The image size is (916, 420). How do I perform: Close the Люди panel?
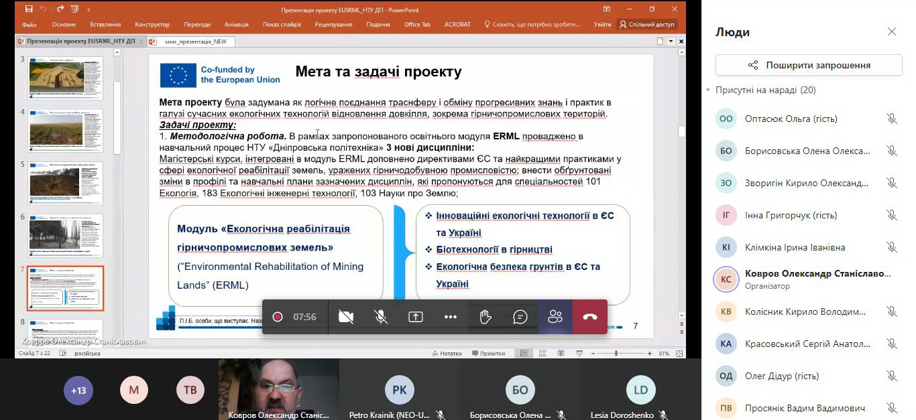(x=891, y=32)
